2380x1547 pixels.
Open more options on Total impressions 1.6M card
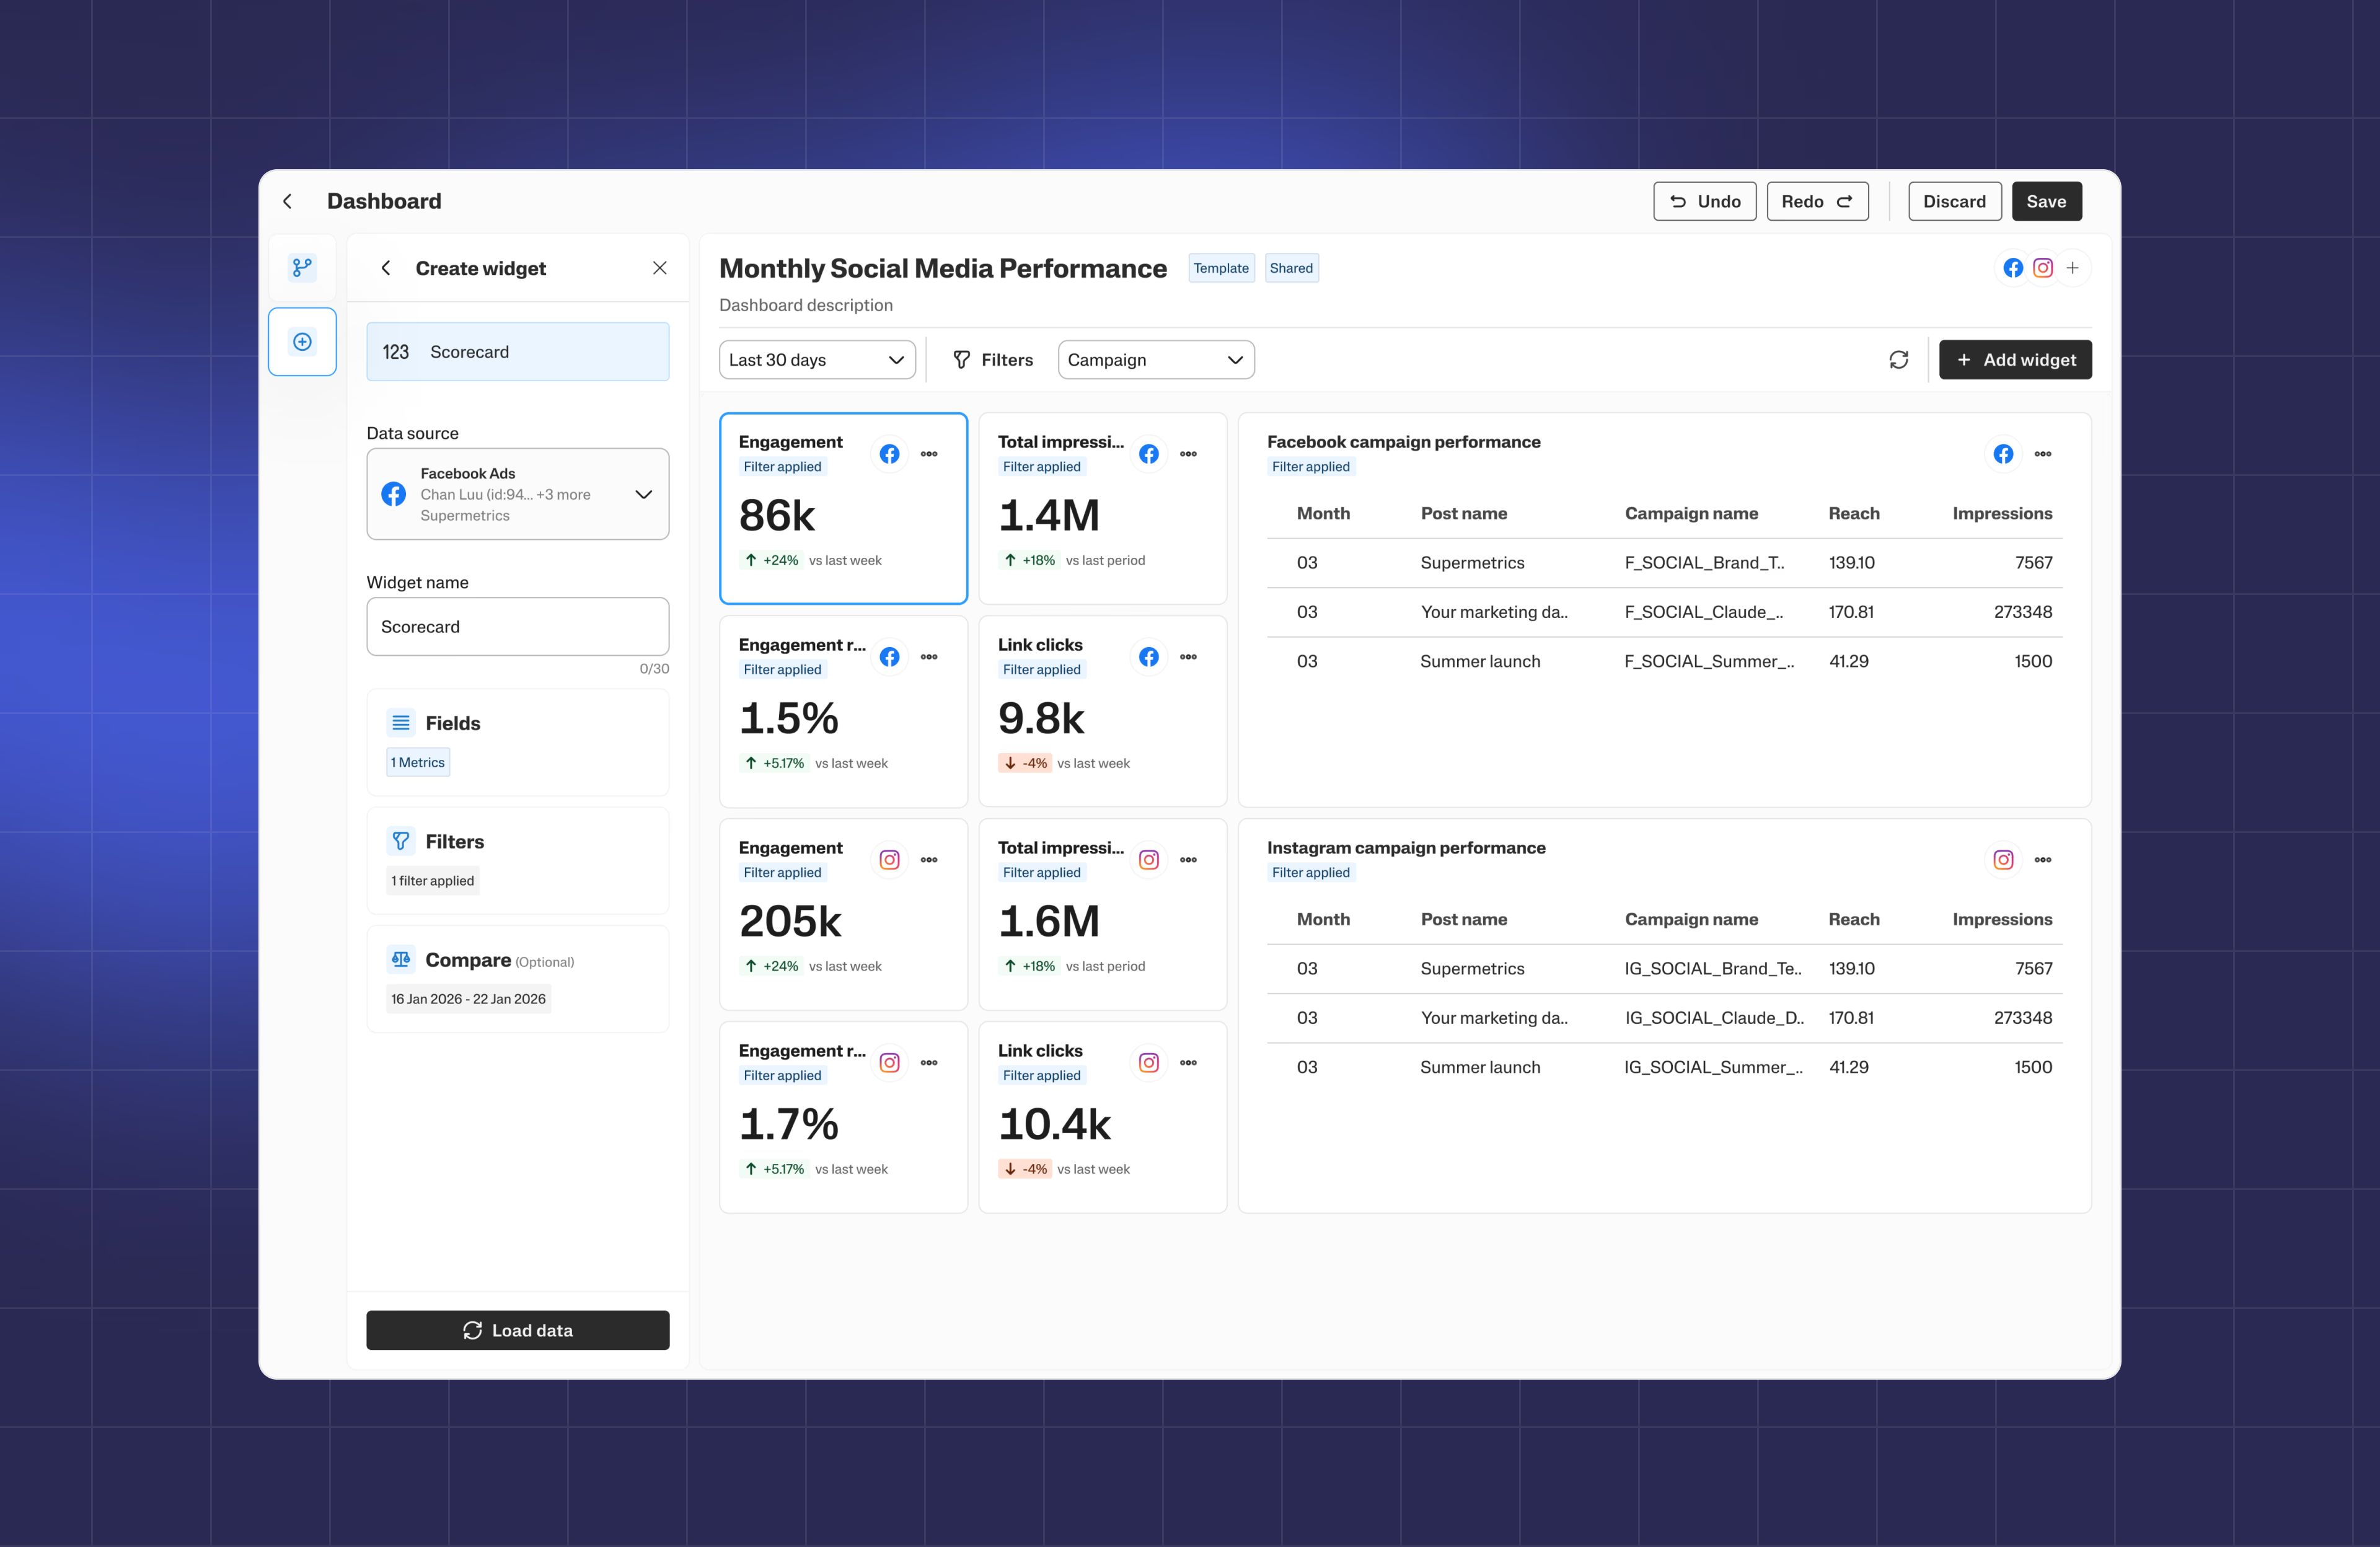point(1188,860)
